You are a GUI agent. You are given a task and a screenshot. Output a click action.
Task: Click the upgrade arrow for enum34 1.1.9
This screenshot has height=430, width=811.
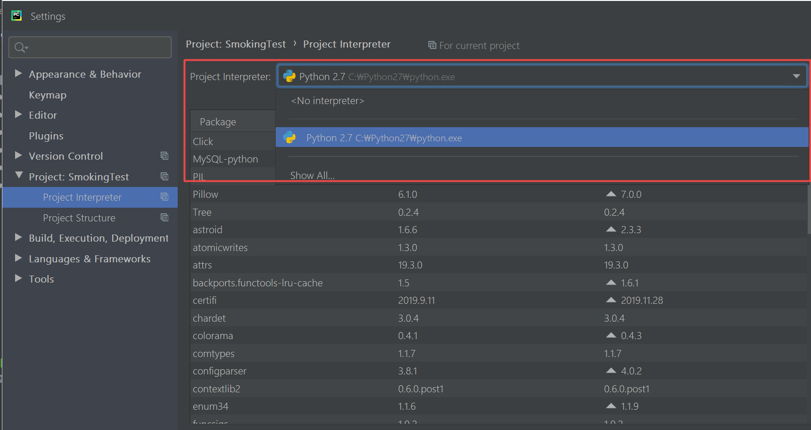[611, 406]
